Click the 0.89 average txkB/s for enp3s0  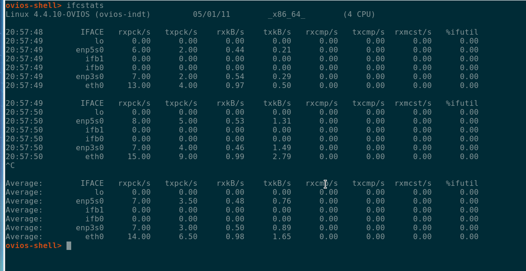[x=282, y=228]
